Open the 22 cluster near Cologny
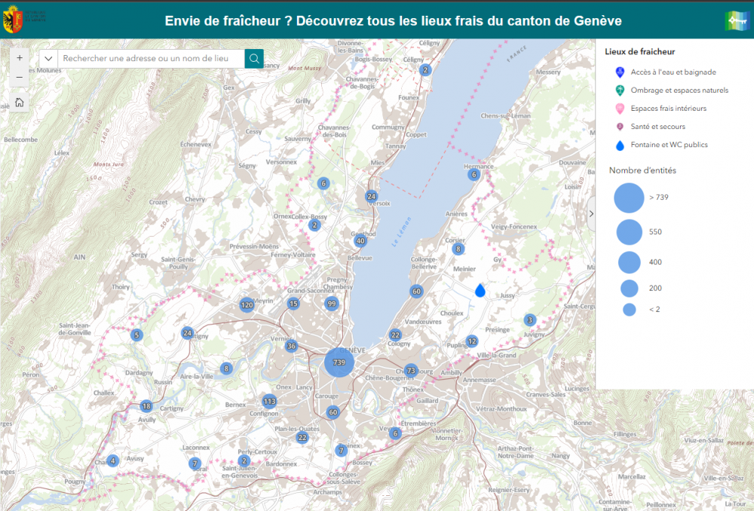 coord(395,335)
